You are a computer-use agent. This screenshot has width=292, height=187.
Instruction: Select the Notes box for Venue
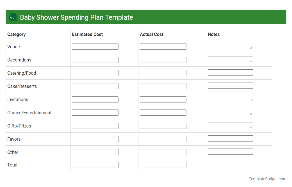[230, 46]
